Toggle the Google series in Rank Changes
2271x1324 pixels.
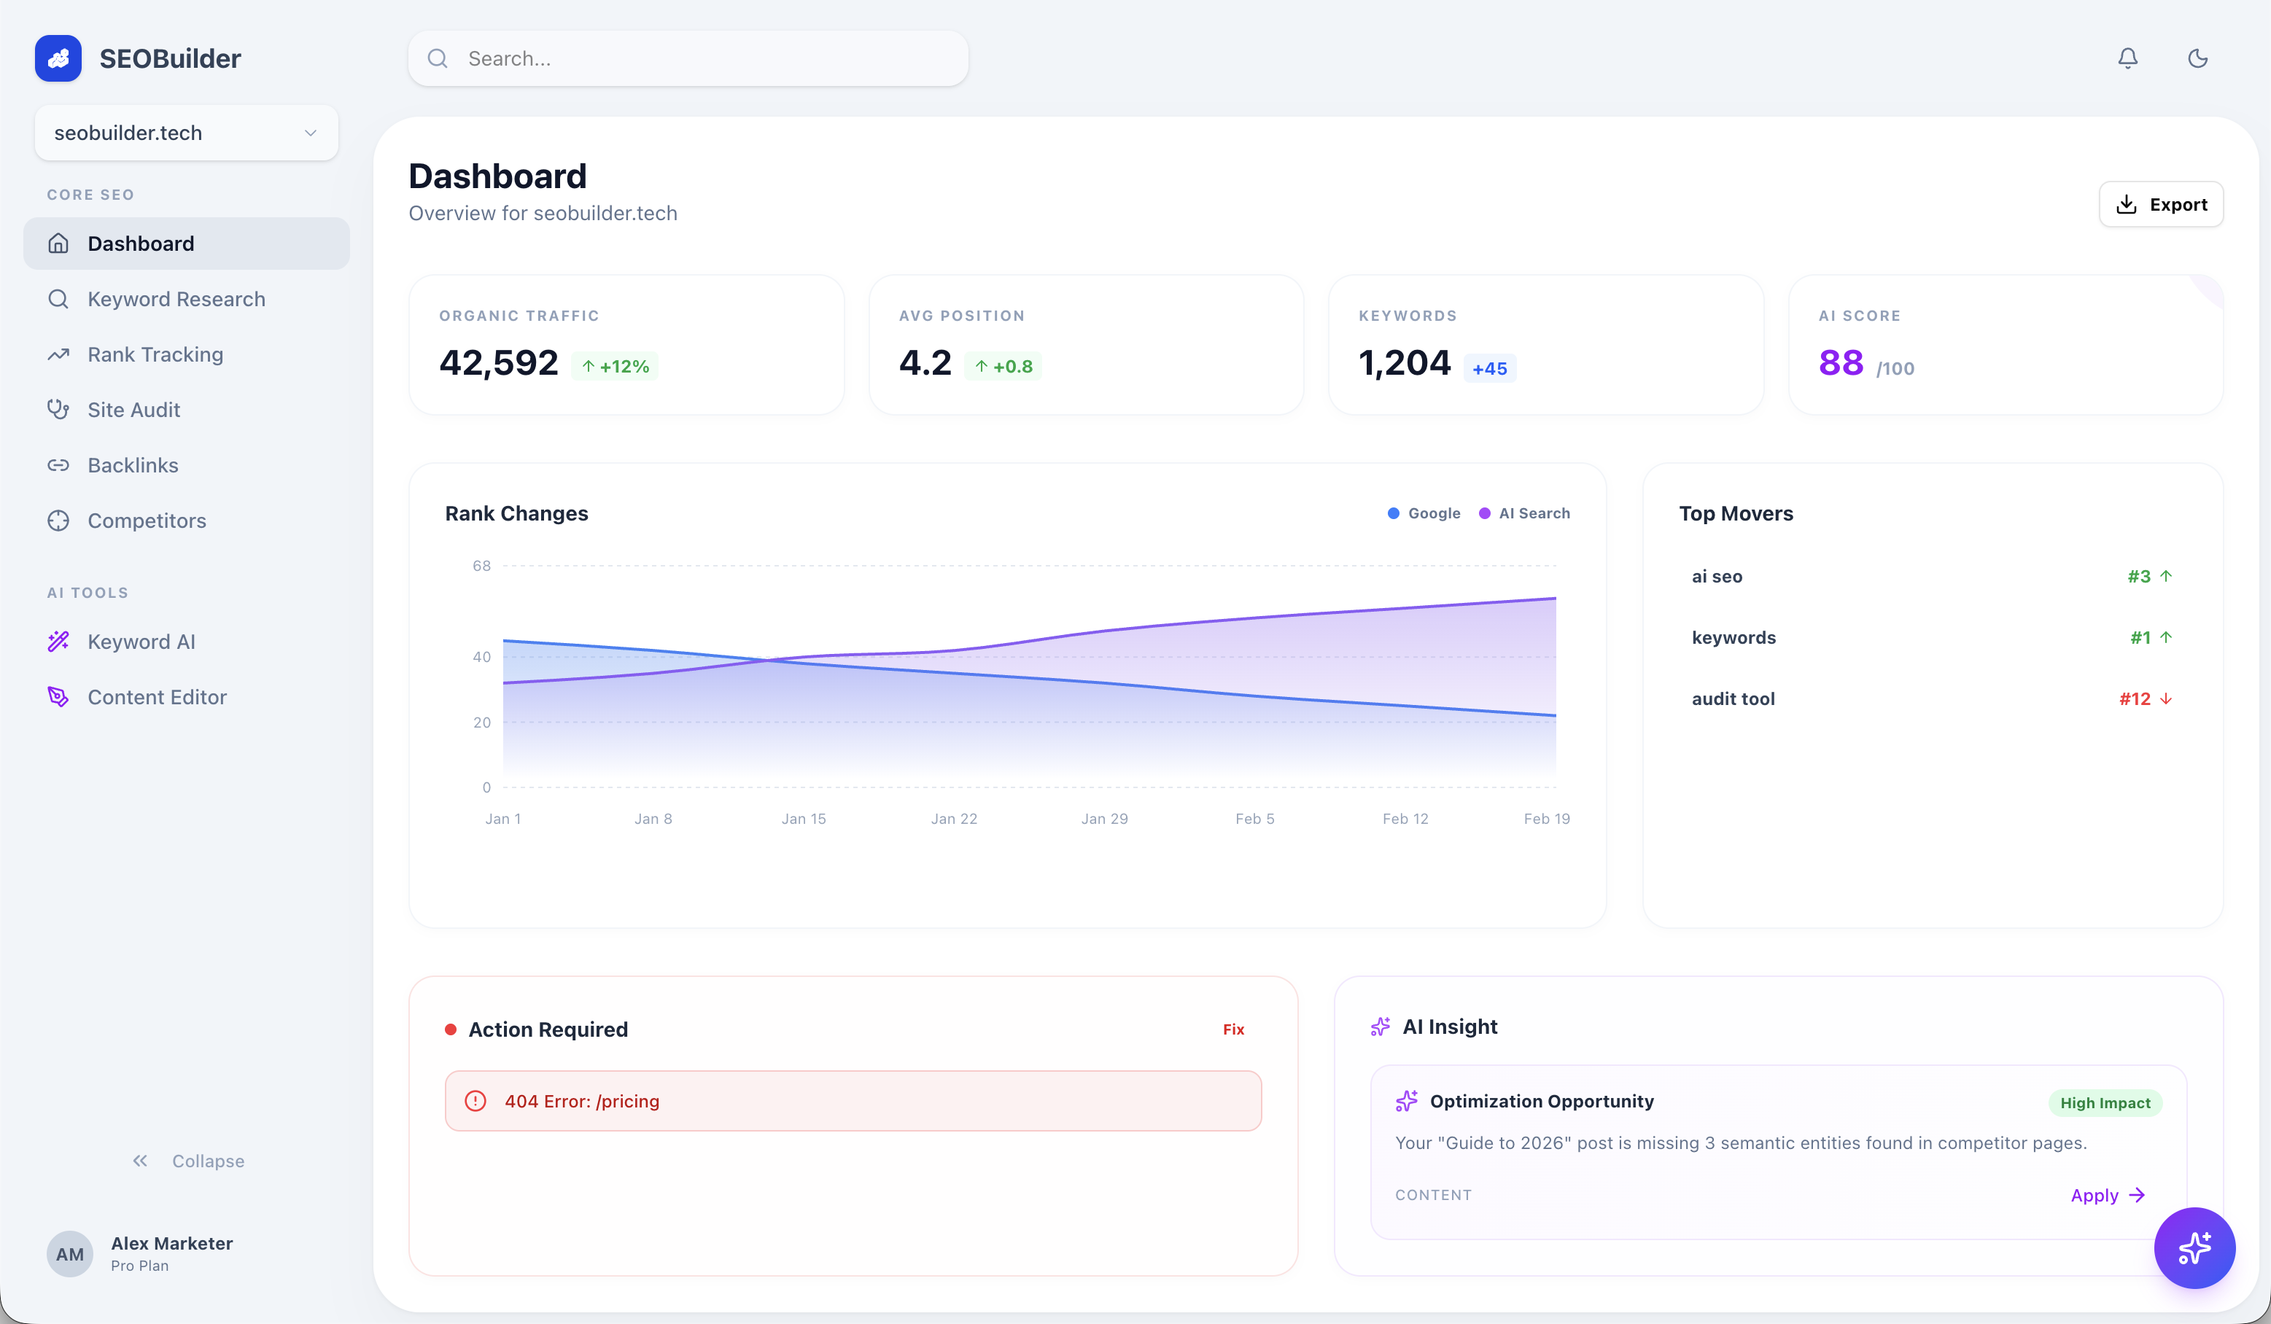click(1425, 513)
